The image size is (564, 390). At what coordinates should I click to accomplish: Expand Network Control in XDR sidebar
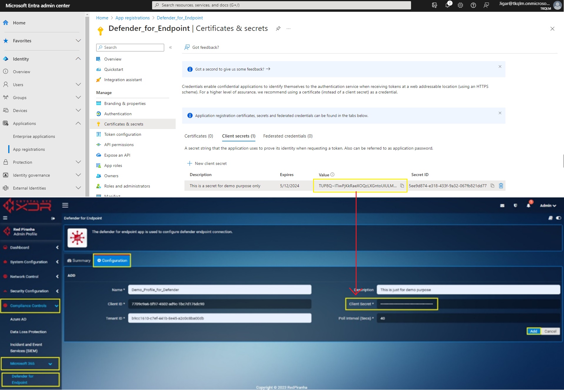click(57, 277)
